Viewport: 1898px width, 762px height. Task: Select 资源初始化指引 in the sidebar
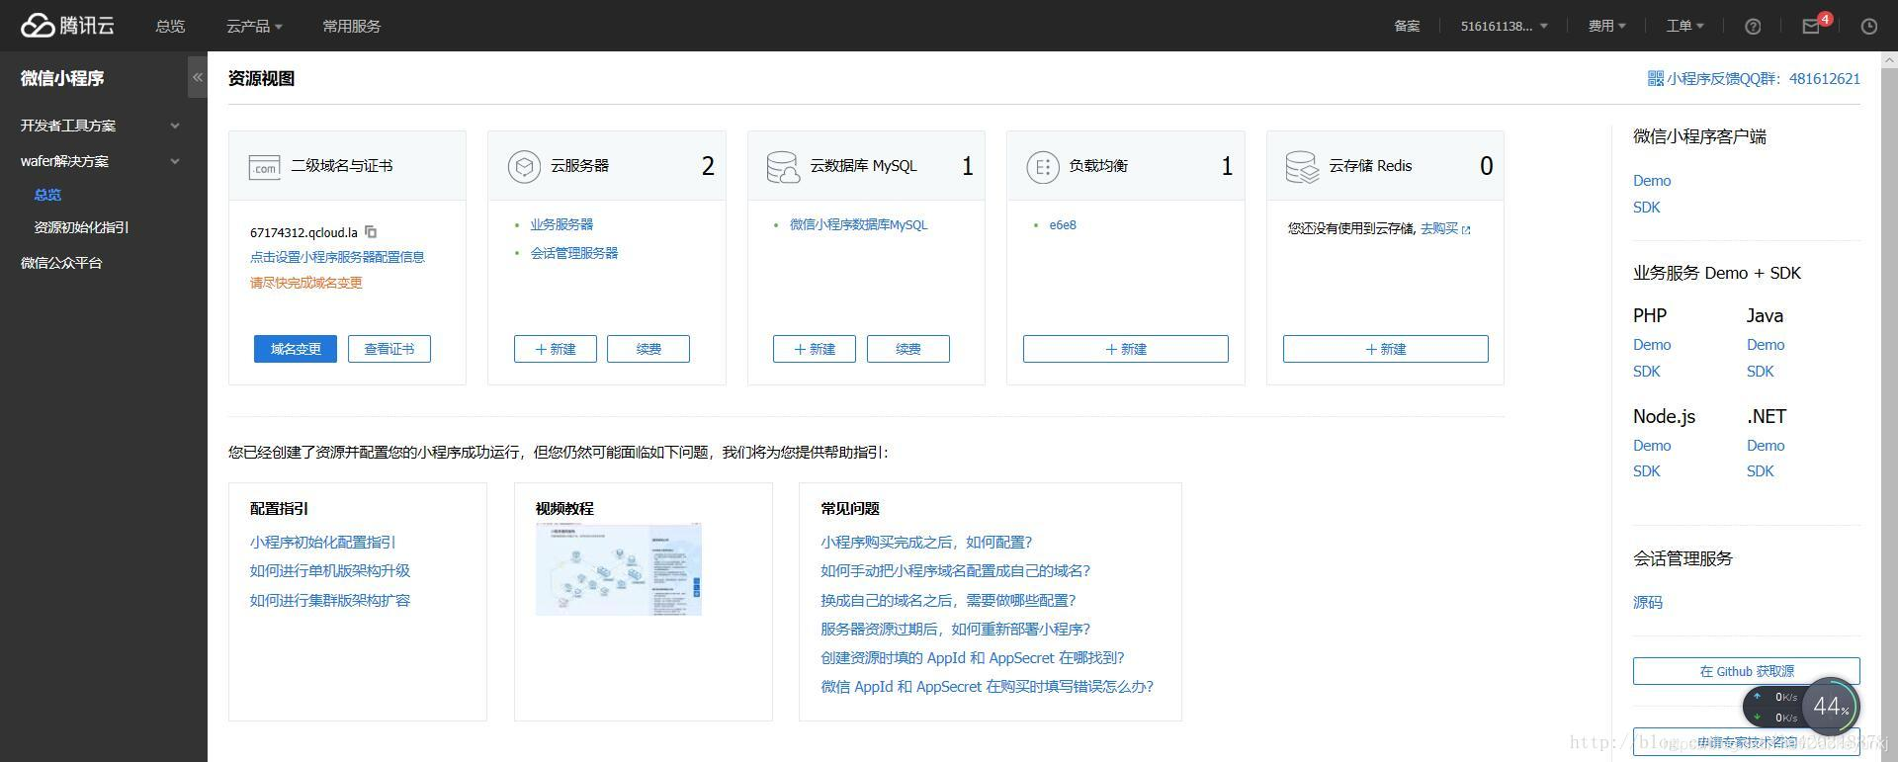click(x=81, y=227)
